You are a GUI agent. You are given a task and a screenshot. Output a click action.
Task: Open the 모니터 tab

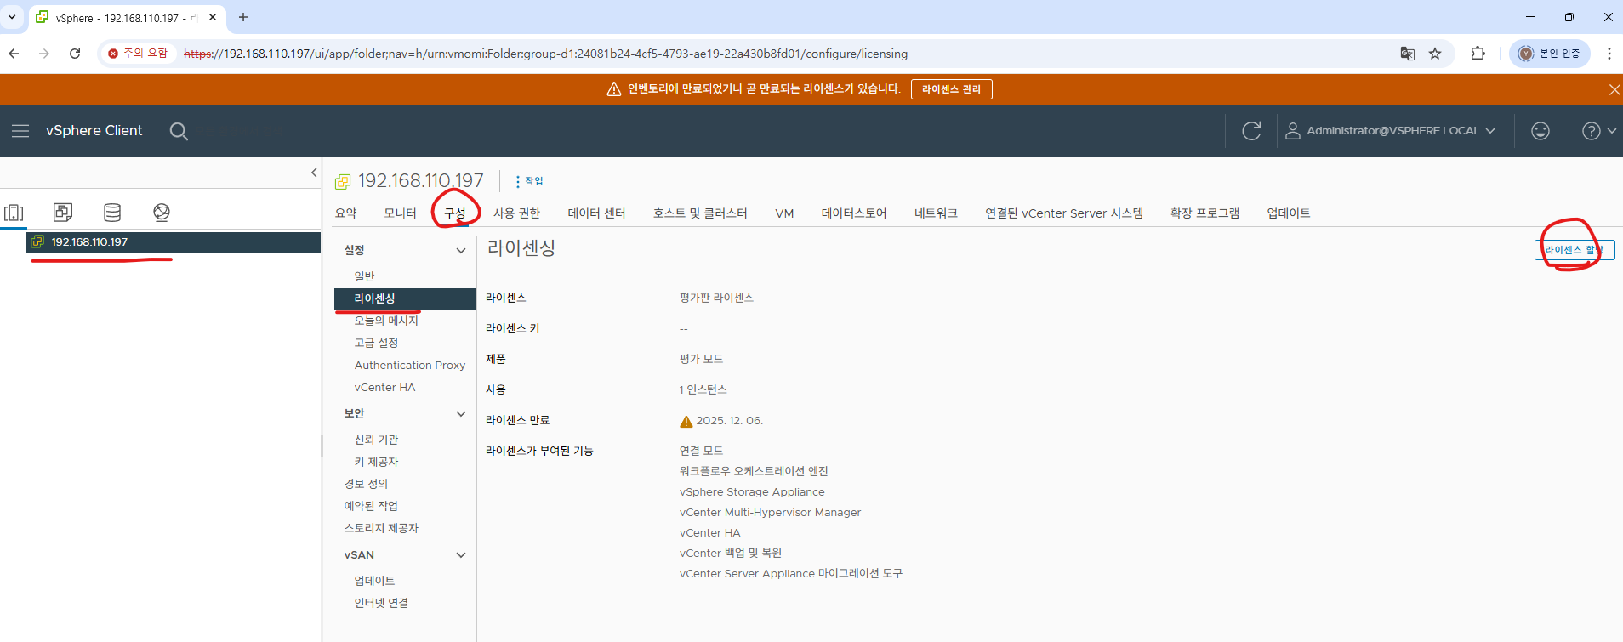pos(400,213)
